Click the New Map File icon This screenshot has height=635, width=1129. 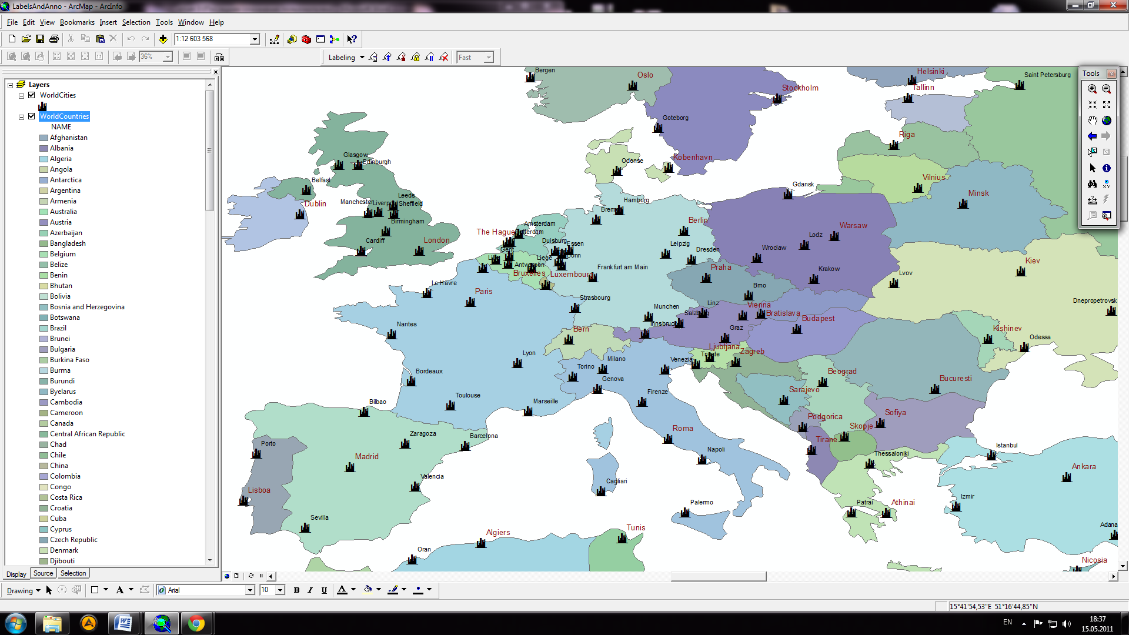click(12, 39)
